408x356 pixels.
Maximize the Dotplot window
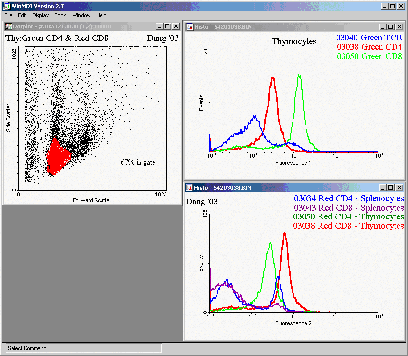[167, 26]
